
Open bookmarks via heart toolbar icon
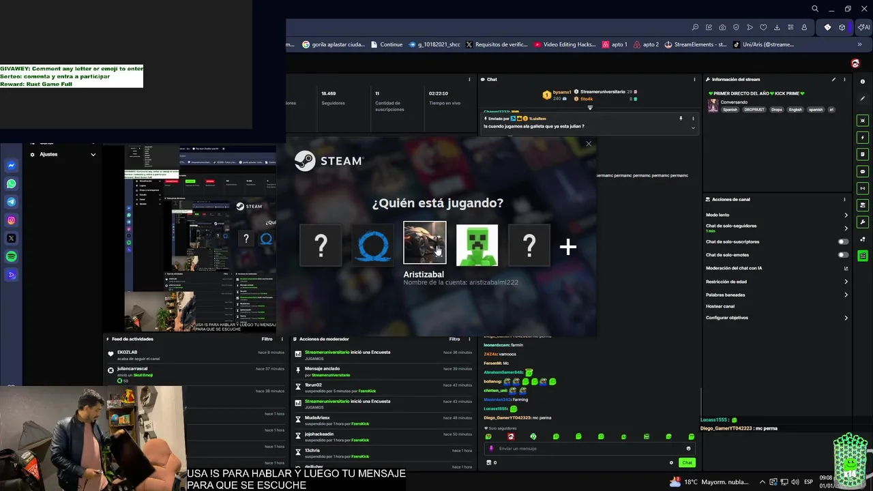[763, 27]
